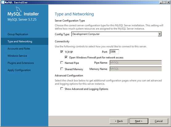Go to Accounts and Roles step
171x127 pixels.
(x=19, y=49)
